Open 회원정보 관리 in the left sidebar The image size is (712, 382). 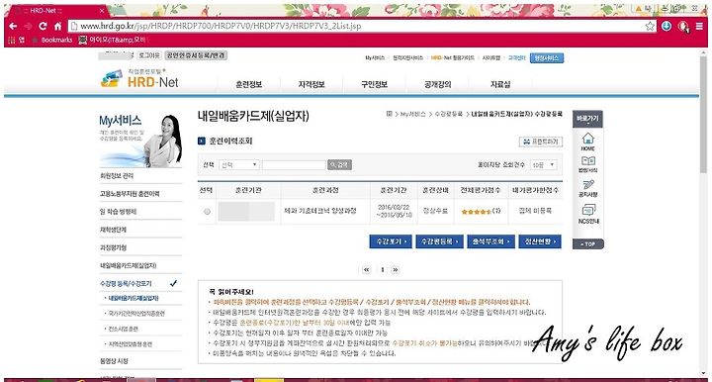(117, 176)
